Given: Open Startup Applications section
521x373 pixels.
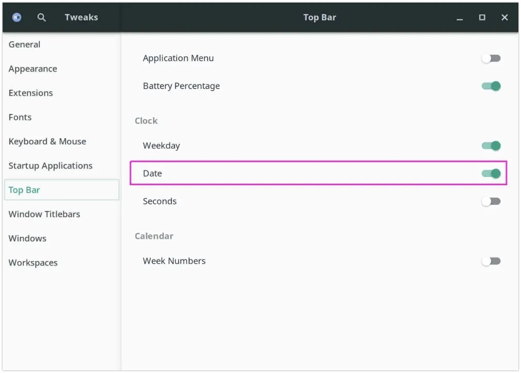Looking at the screenshot, I should (x=51, y=166).
